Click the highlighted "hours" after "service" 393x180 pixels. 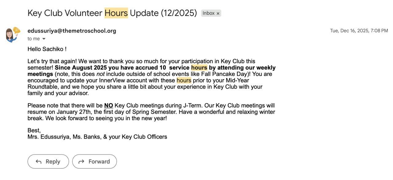(199, 68)
